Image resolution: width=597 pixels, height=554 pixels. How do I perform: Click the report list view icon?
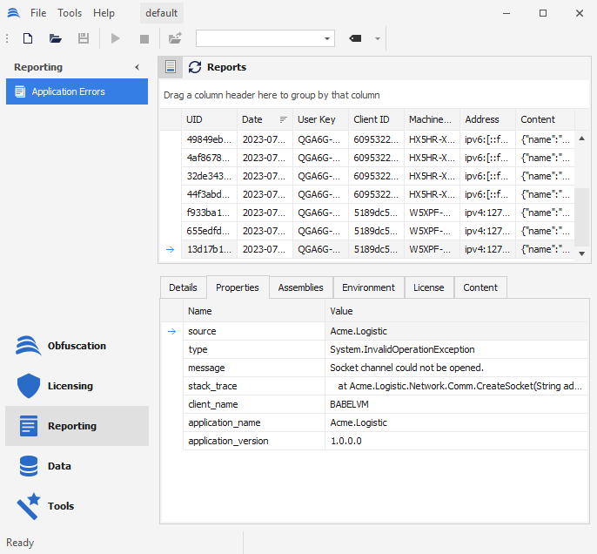coord(171,67)
